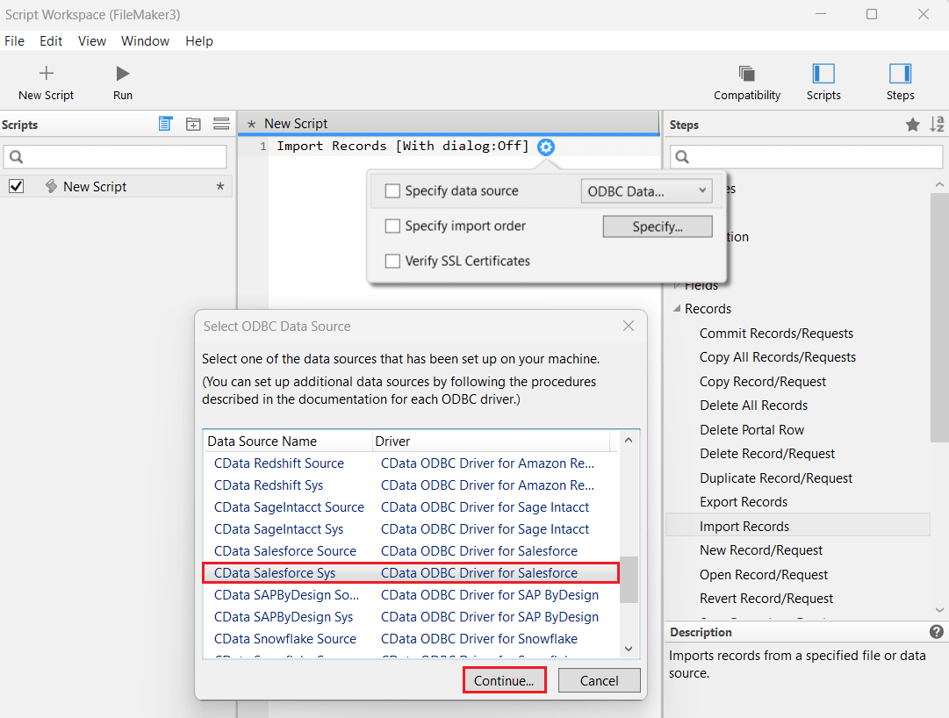Toggle the Scripts pane toolbar icon
Screen dimensions: 949x718
click(823, 74)
